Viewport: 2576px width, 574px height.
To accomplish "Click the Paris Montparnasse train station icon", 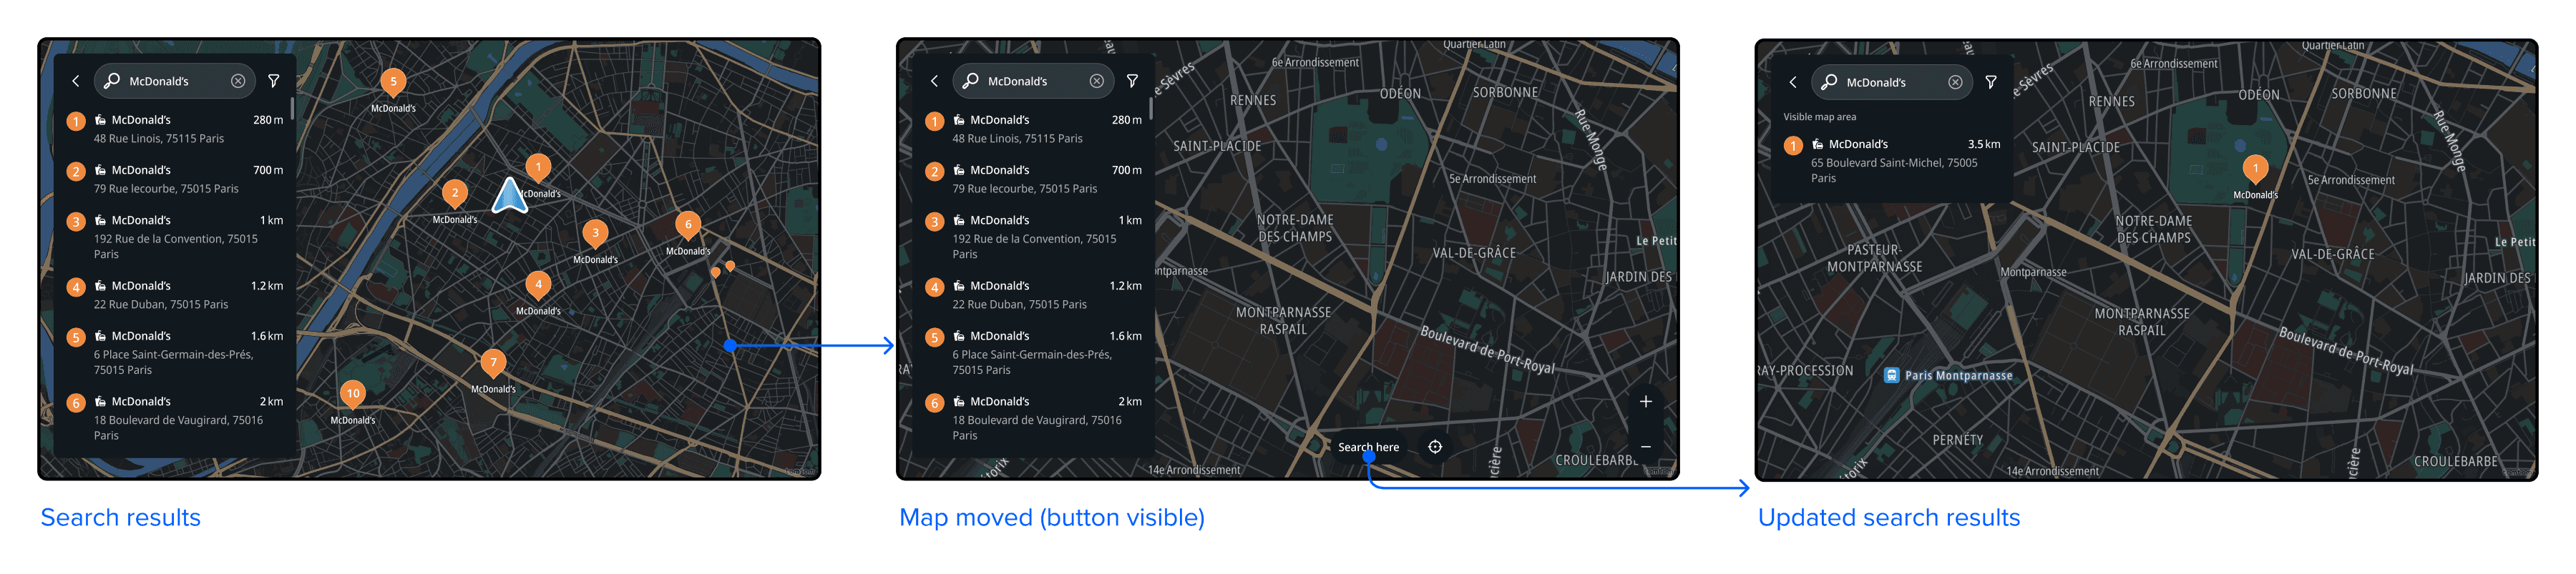I will coord(1891,375).
